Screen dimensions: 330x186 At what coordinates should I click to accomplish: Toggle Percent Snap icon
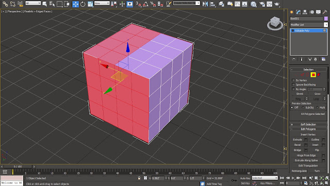(x=153, y=4)
